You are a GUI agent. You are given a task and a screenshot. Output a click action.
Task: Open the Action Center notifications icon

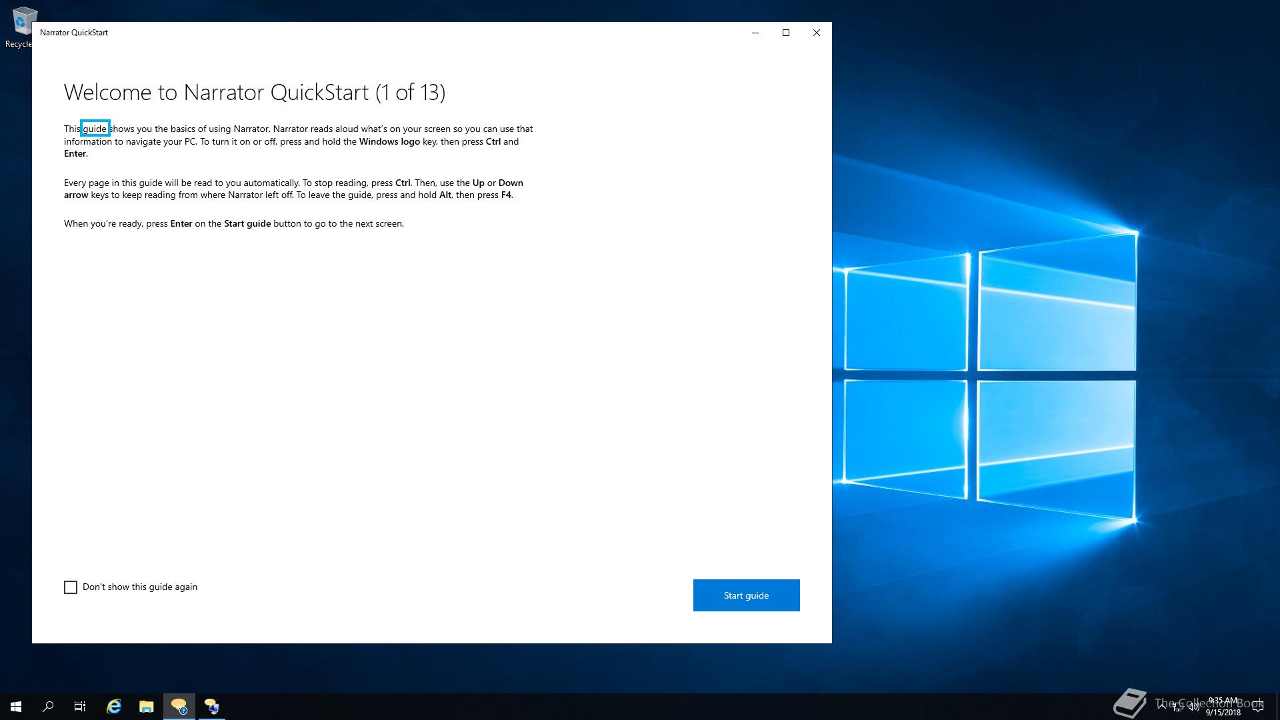[x=1258, y=707]
